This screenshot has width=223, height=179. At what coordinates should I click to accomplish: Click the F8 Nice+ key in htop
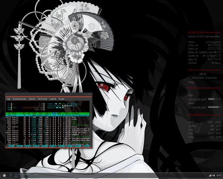69,146
